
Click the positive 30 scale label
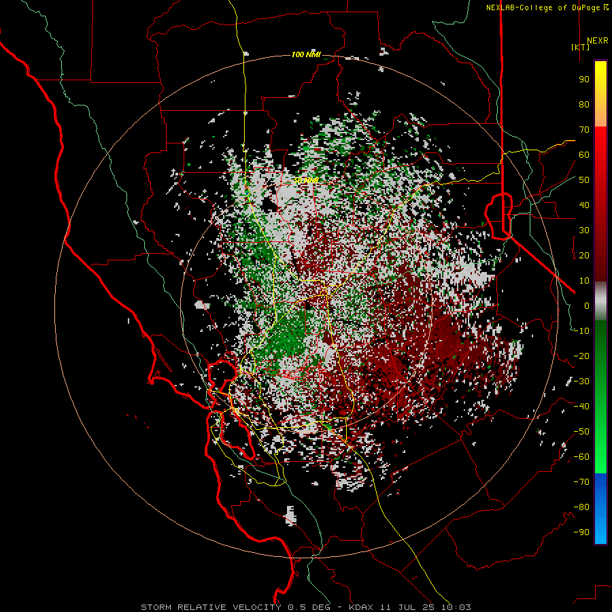click(x=584, y=231)
